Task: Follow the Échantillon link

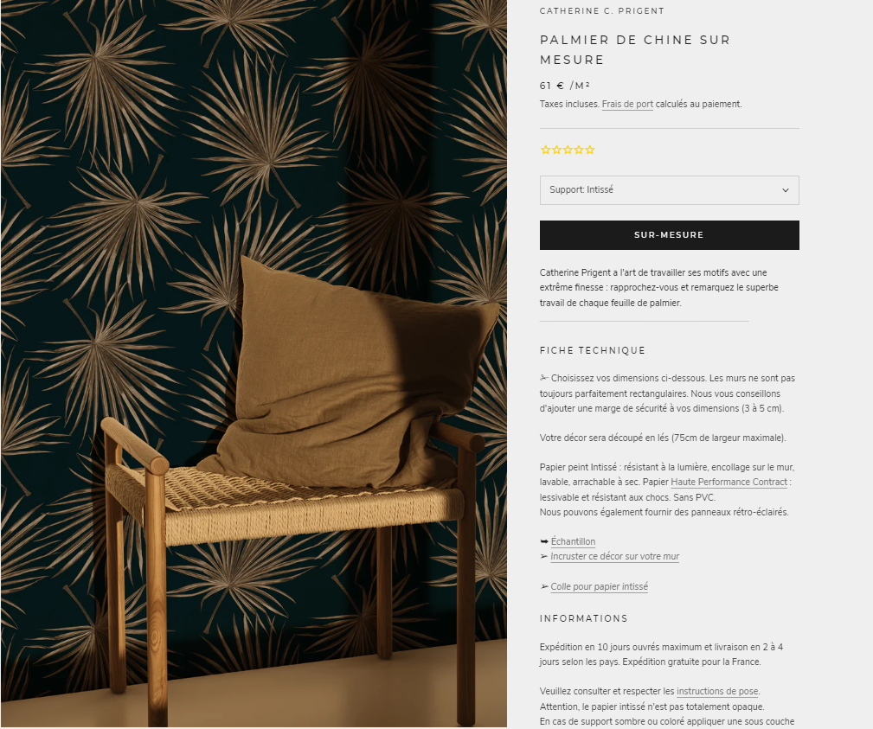Action: coord(573,541)
